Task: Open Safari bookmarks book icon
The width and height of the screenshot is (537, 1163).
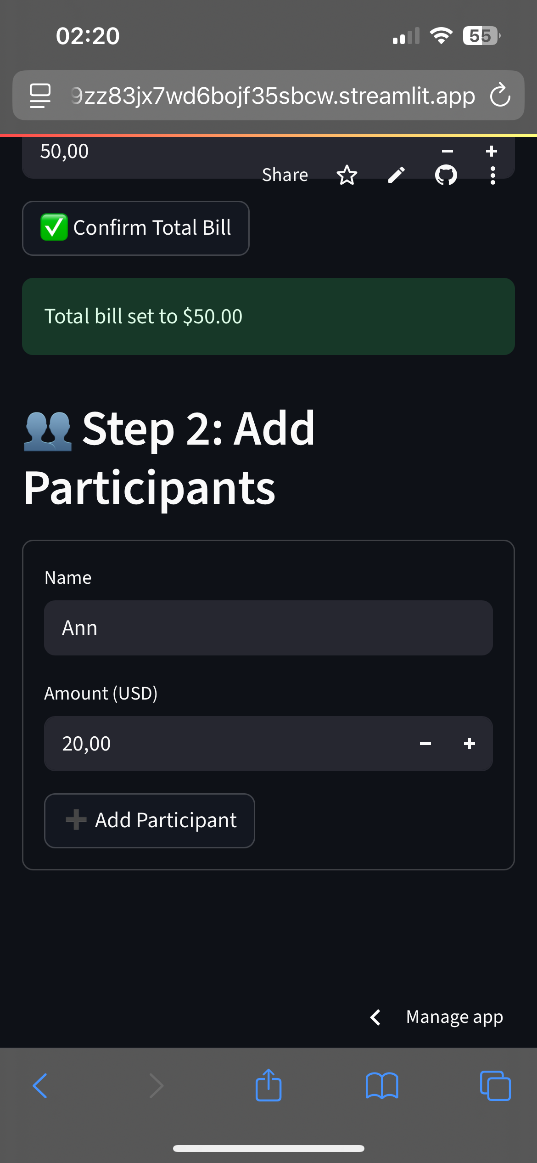Action: point(382,1086)
